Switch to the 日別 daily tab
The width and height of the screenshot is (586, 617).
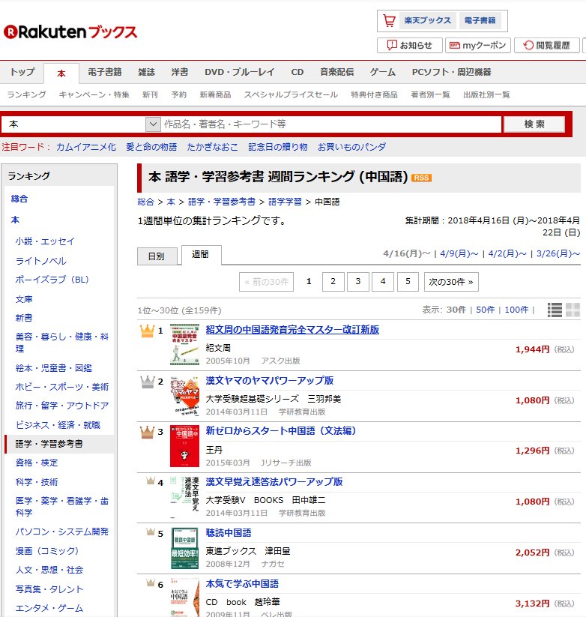click(157, 256)
